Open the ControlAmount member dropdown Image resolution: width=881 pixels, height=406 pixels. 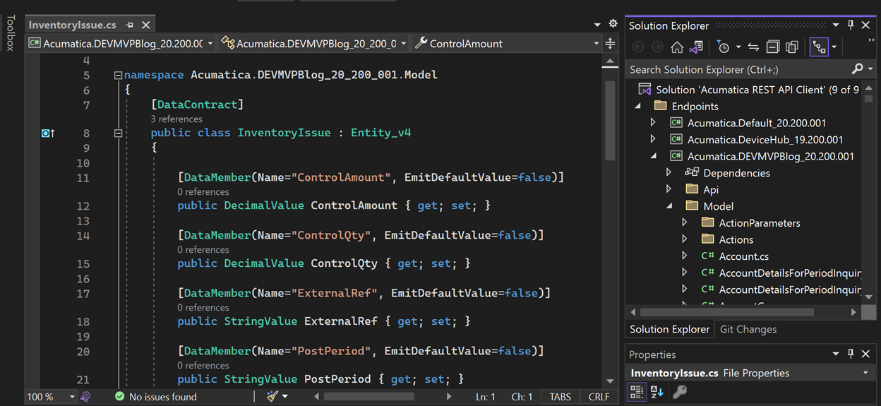506,44
